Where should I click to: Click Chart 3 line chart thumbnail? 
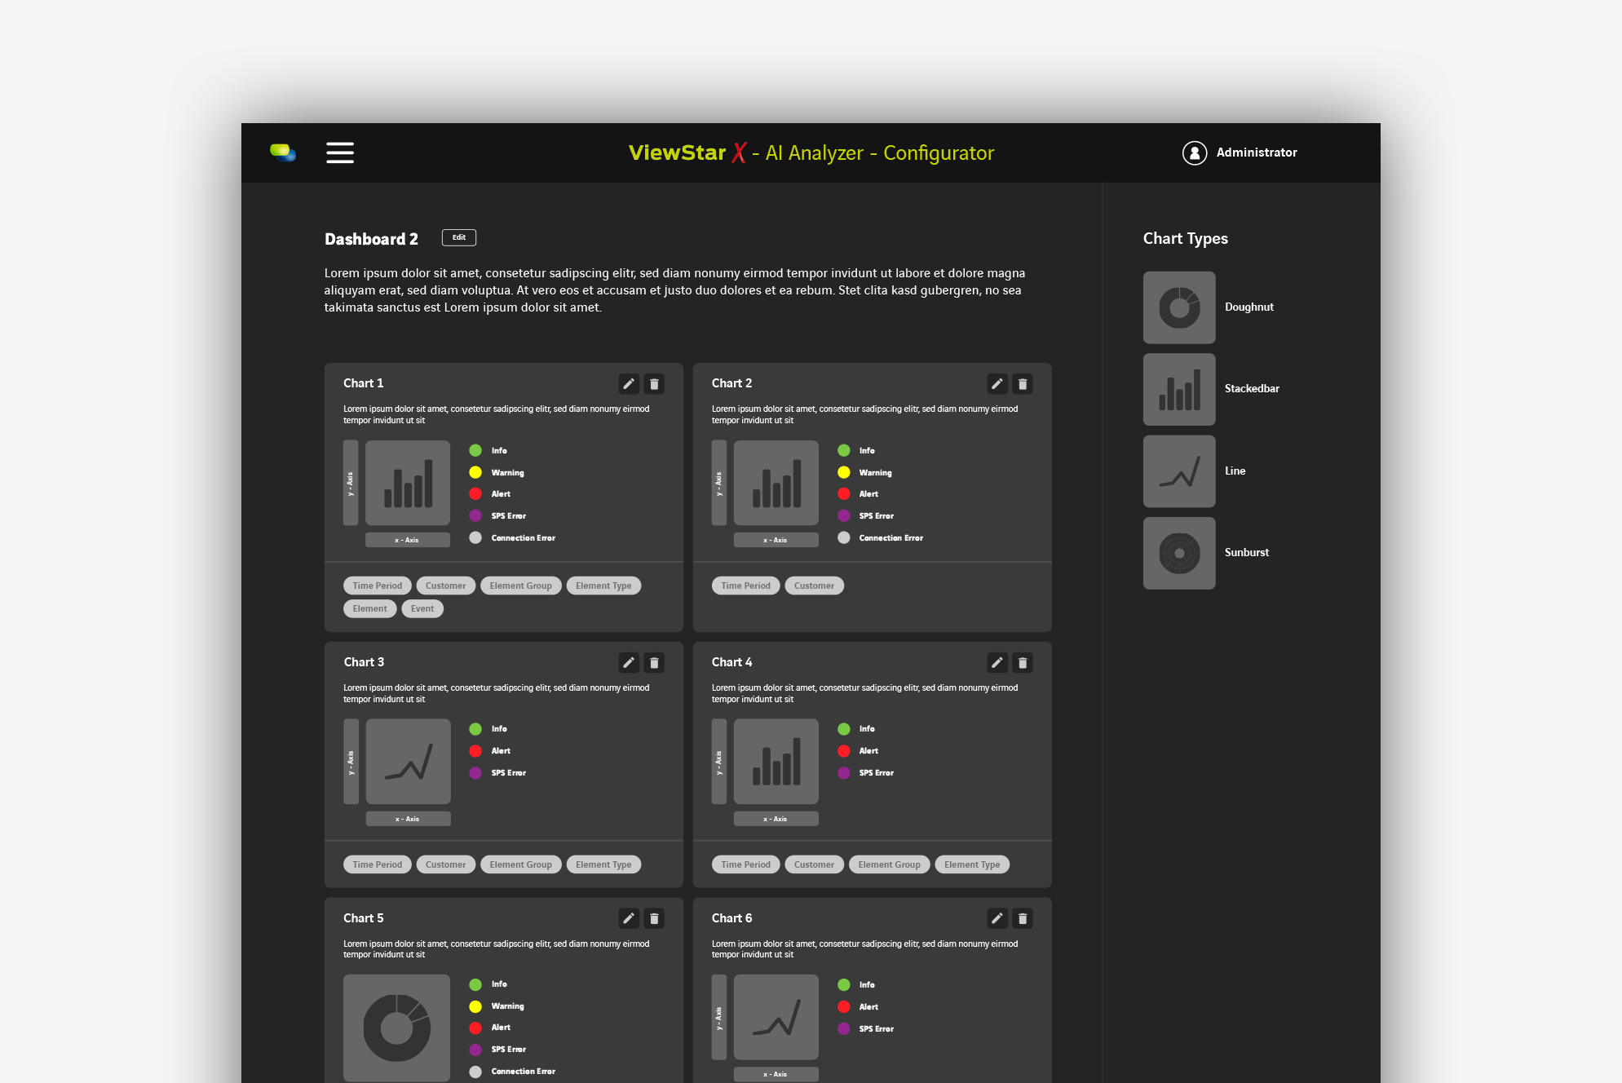[408, 762]
